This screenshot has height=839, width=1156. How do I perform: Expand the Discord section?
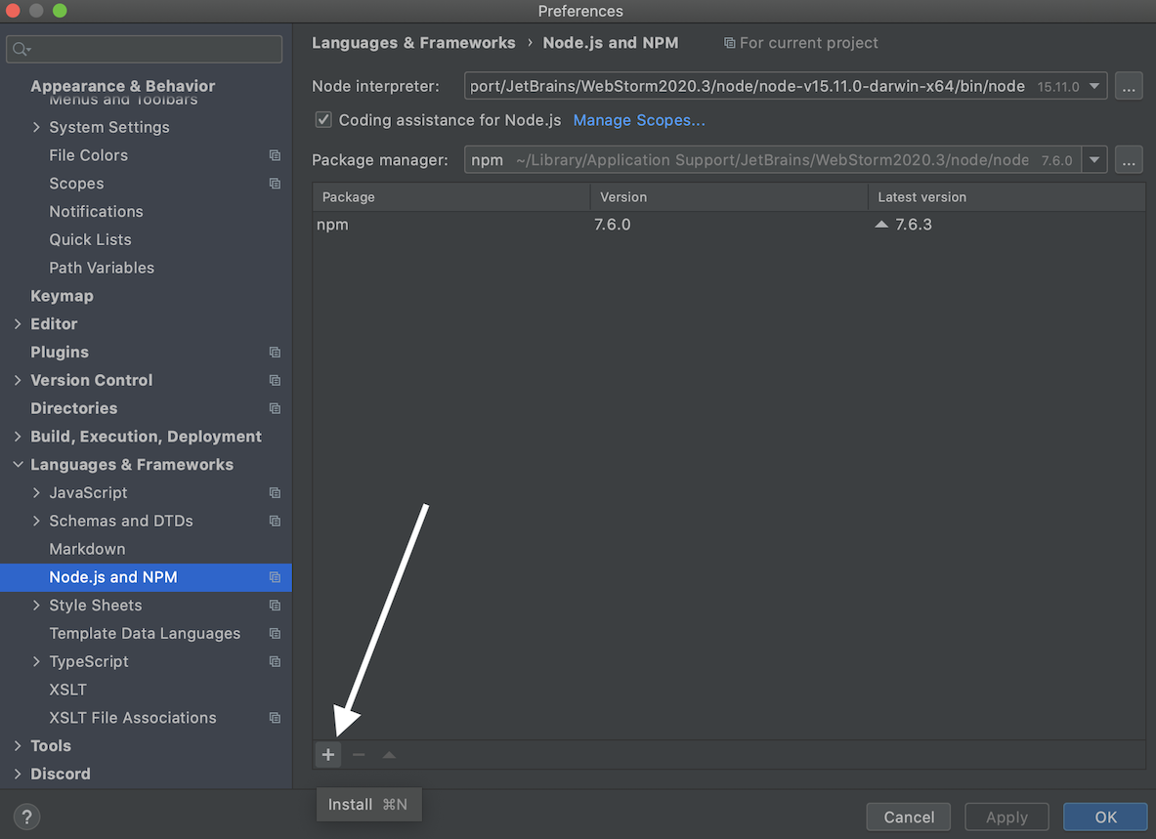[x=18, y=774]
